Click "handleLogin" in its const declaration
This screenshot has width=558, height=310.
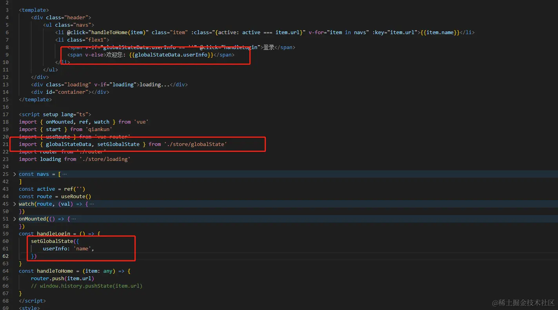pyautogui.click(x=53, y=233)
